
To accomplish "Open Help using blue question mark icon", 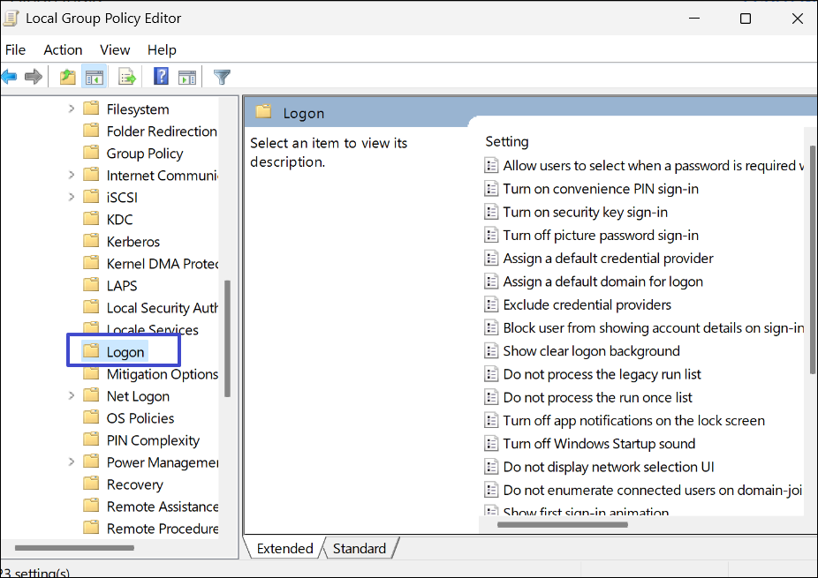I will (x=161, y=78).
